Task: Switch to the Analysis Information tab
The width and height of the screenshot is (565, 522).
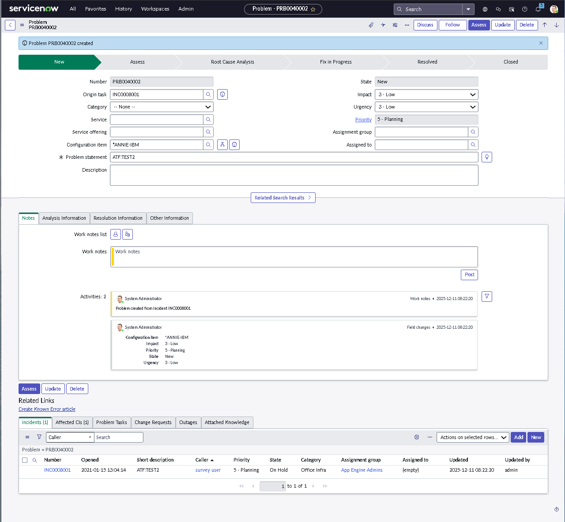Action: [x=64, y=218]
